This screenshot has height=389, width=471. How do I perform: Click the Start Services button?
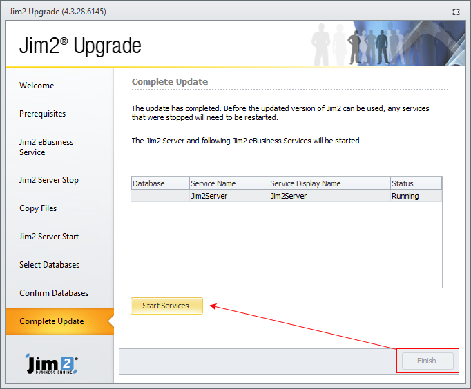(166, 306)
